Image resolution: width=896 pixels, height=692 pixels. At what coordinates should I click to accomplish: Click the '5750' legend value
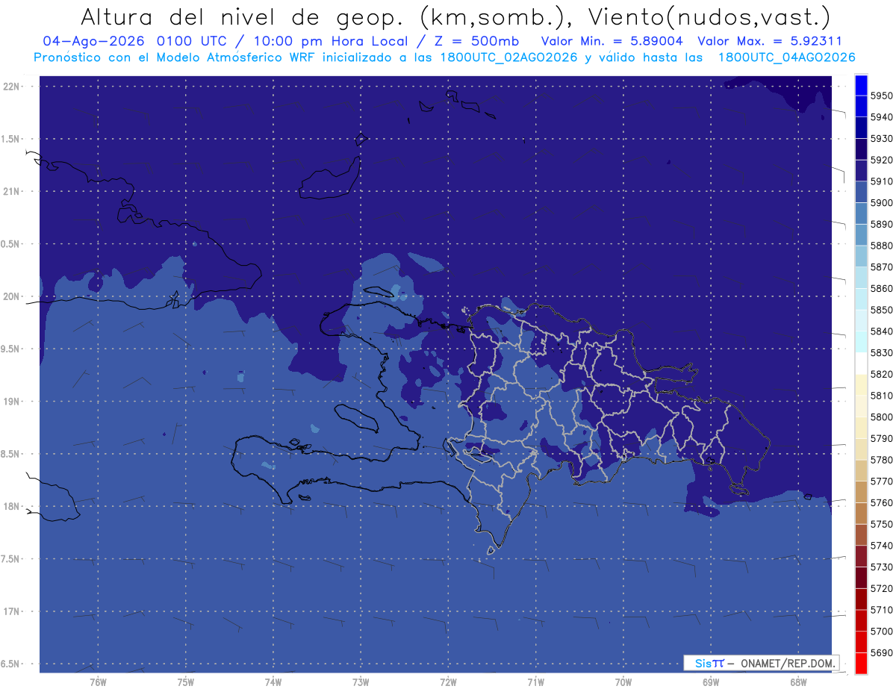[x=881, y=524]
